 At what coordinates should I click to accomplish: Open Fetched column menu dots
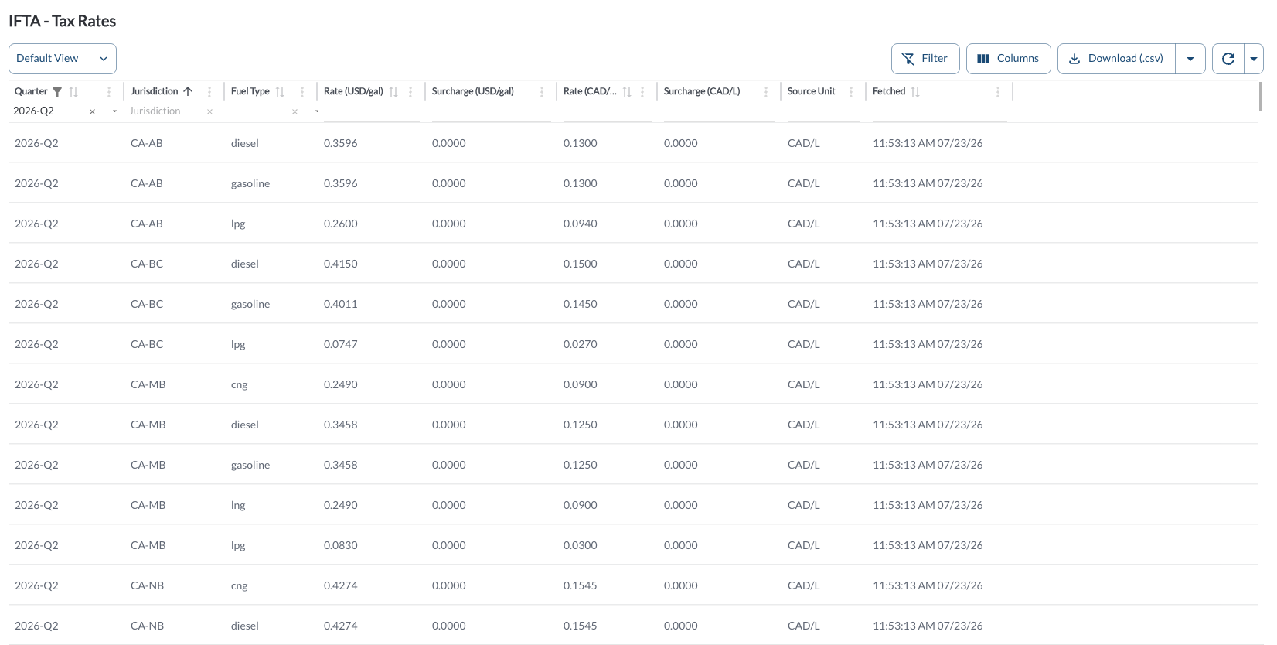[998, 91]
